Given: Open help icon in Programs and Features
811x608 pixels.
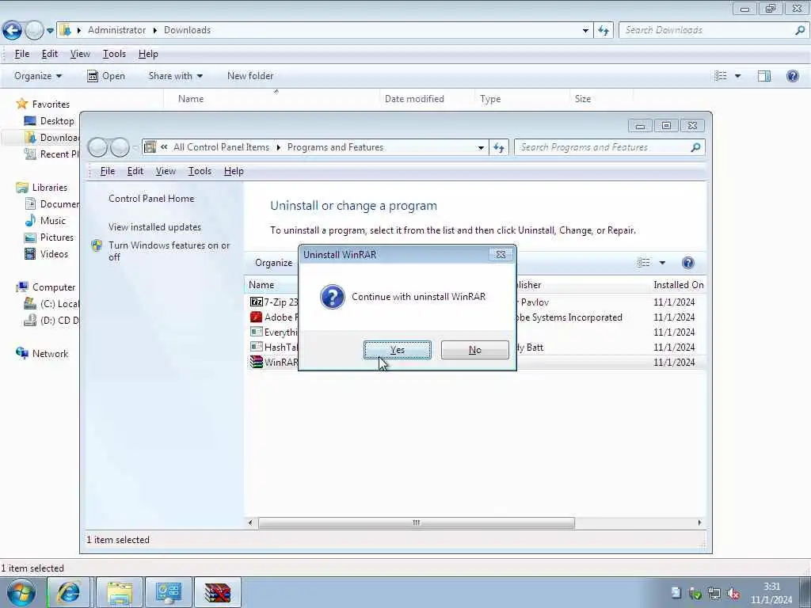Looking at the screenshot, I should pos(688,263).
